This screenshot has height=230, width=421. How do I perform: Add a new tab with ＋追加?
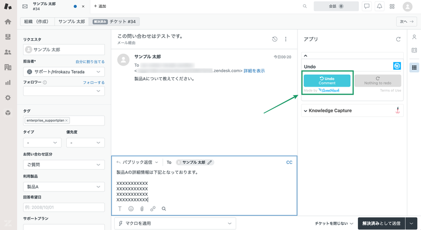[100, 6]
